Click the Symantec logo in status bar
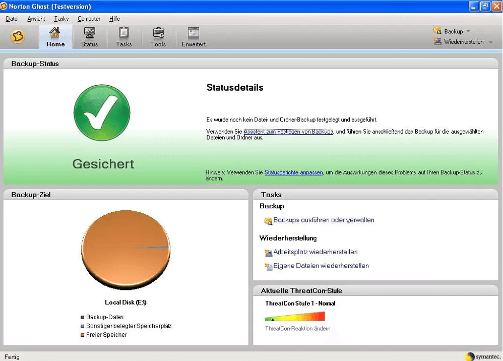 click(483, 356)
